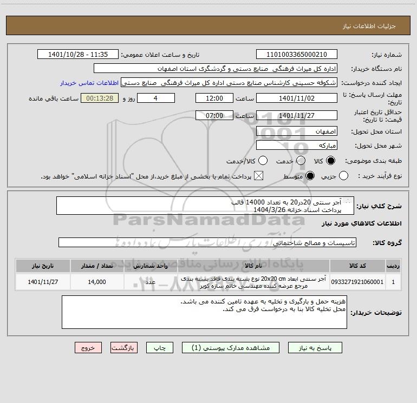Click the 'کد کالا' column header
This screenshot has height=403, width=417.
(357, 266)
